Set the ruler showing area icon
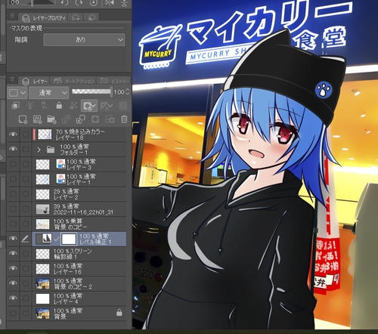This screenshot has height=334, width=378. [x=107, y=106]
